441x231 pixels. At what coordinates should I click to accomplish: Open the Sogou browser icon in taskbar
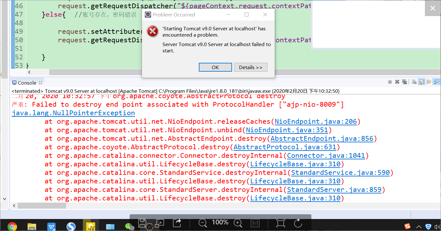pyautogui.click(x=71, y=226)
